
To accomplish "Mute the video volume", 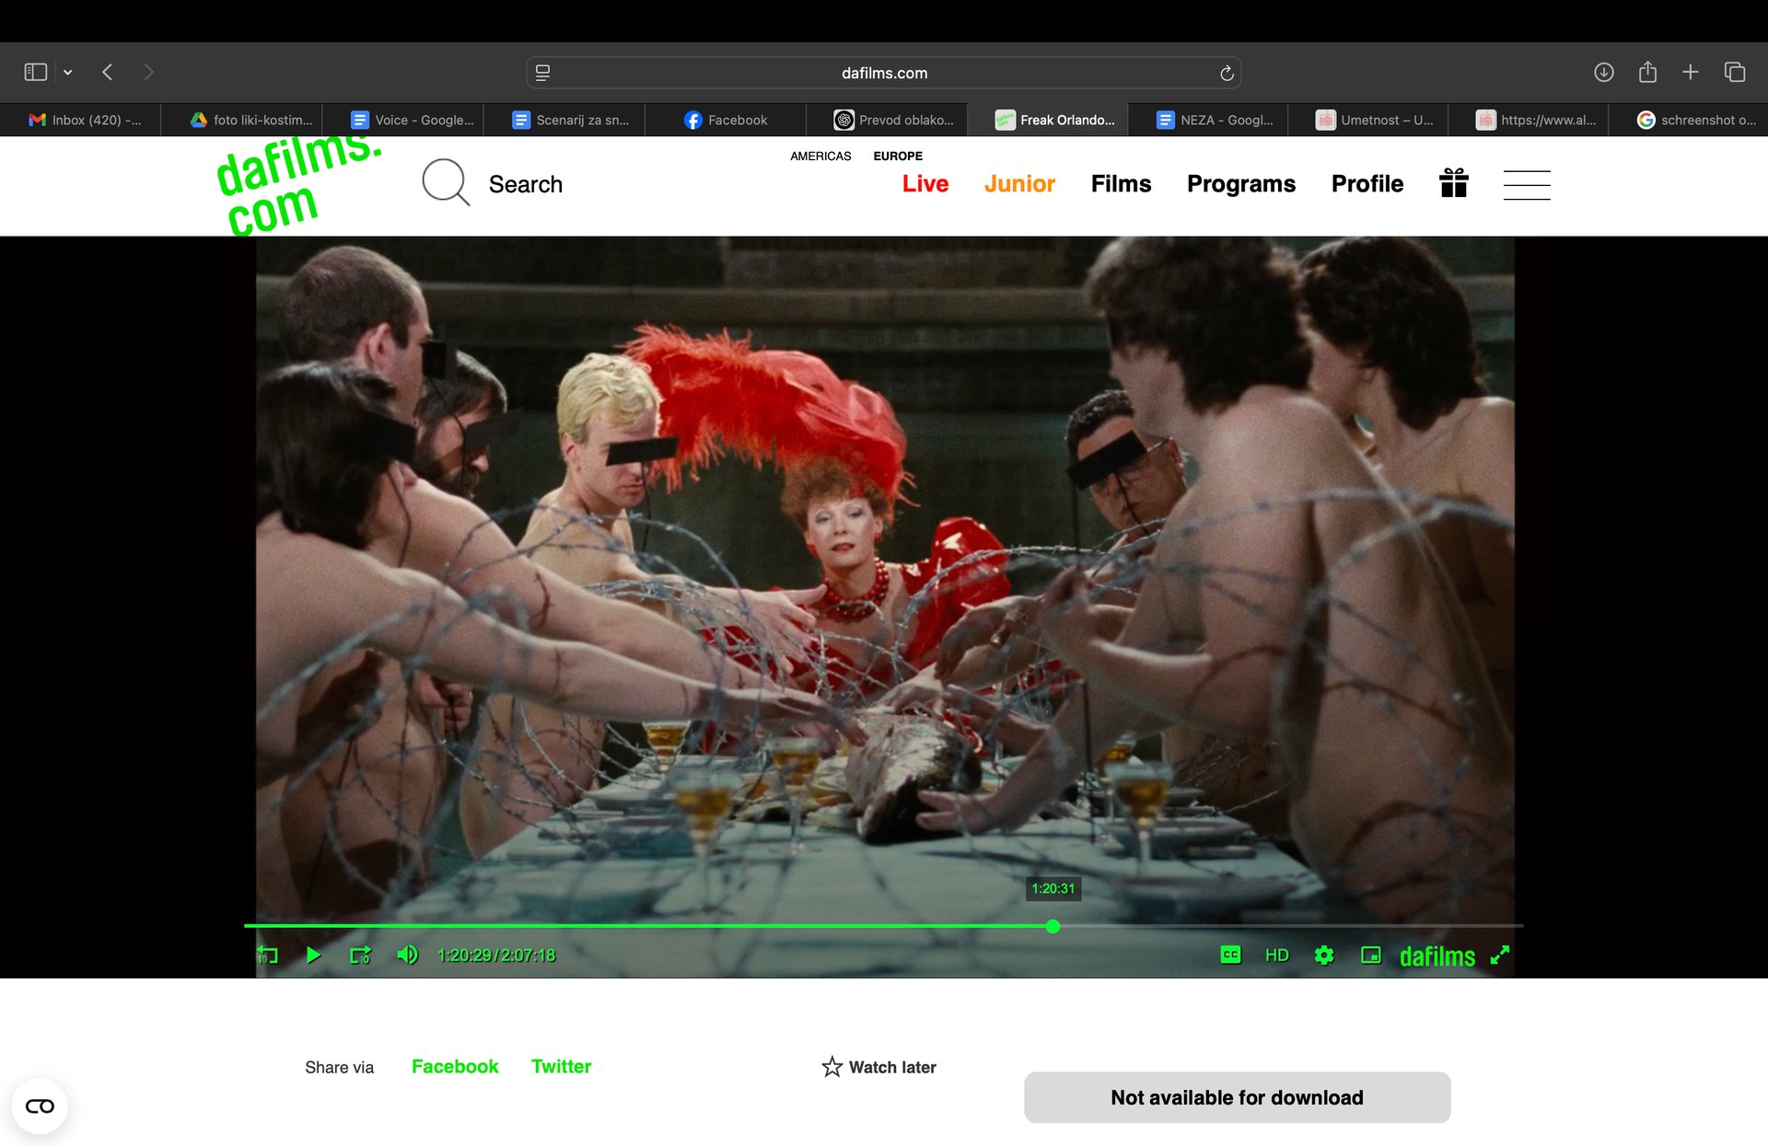I will point(407,955).
